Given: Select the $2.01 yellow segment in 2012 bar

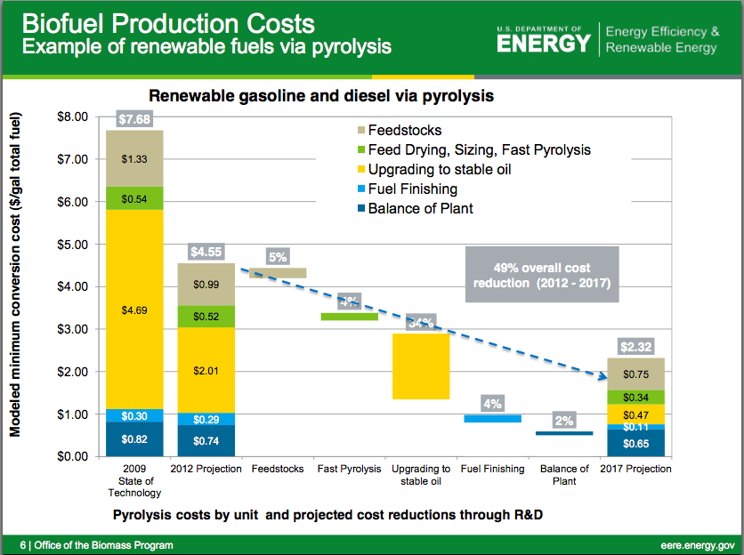Looking at the screenshot, I should coord(206,370).
